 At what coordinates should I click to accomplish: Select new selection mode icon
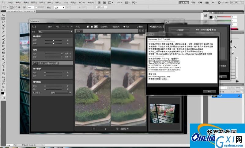(x=11, y=7)
